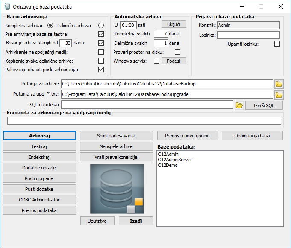Browse folder for upg_*.txt path
This screenshot has width=291, height=248.
pyautogui.click(x=279, y=95)
